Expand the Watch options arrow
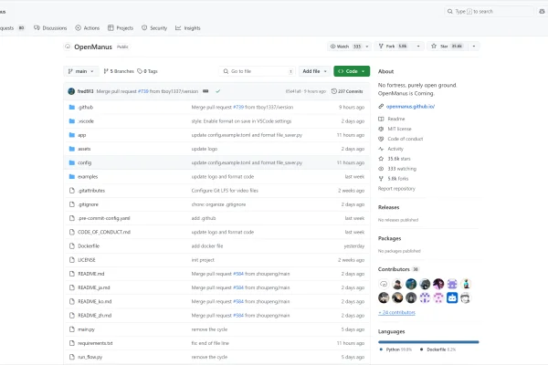 click(367, 47)
